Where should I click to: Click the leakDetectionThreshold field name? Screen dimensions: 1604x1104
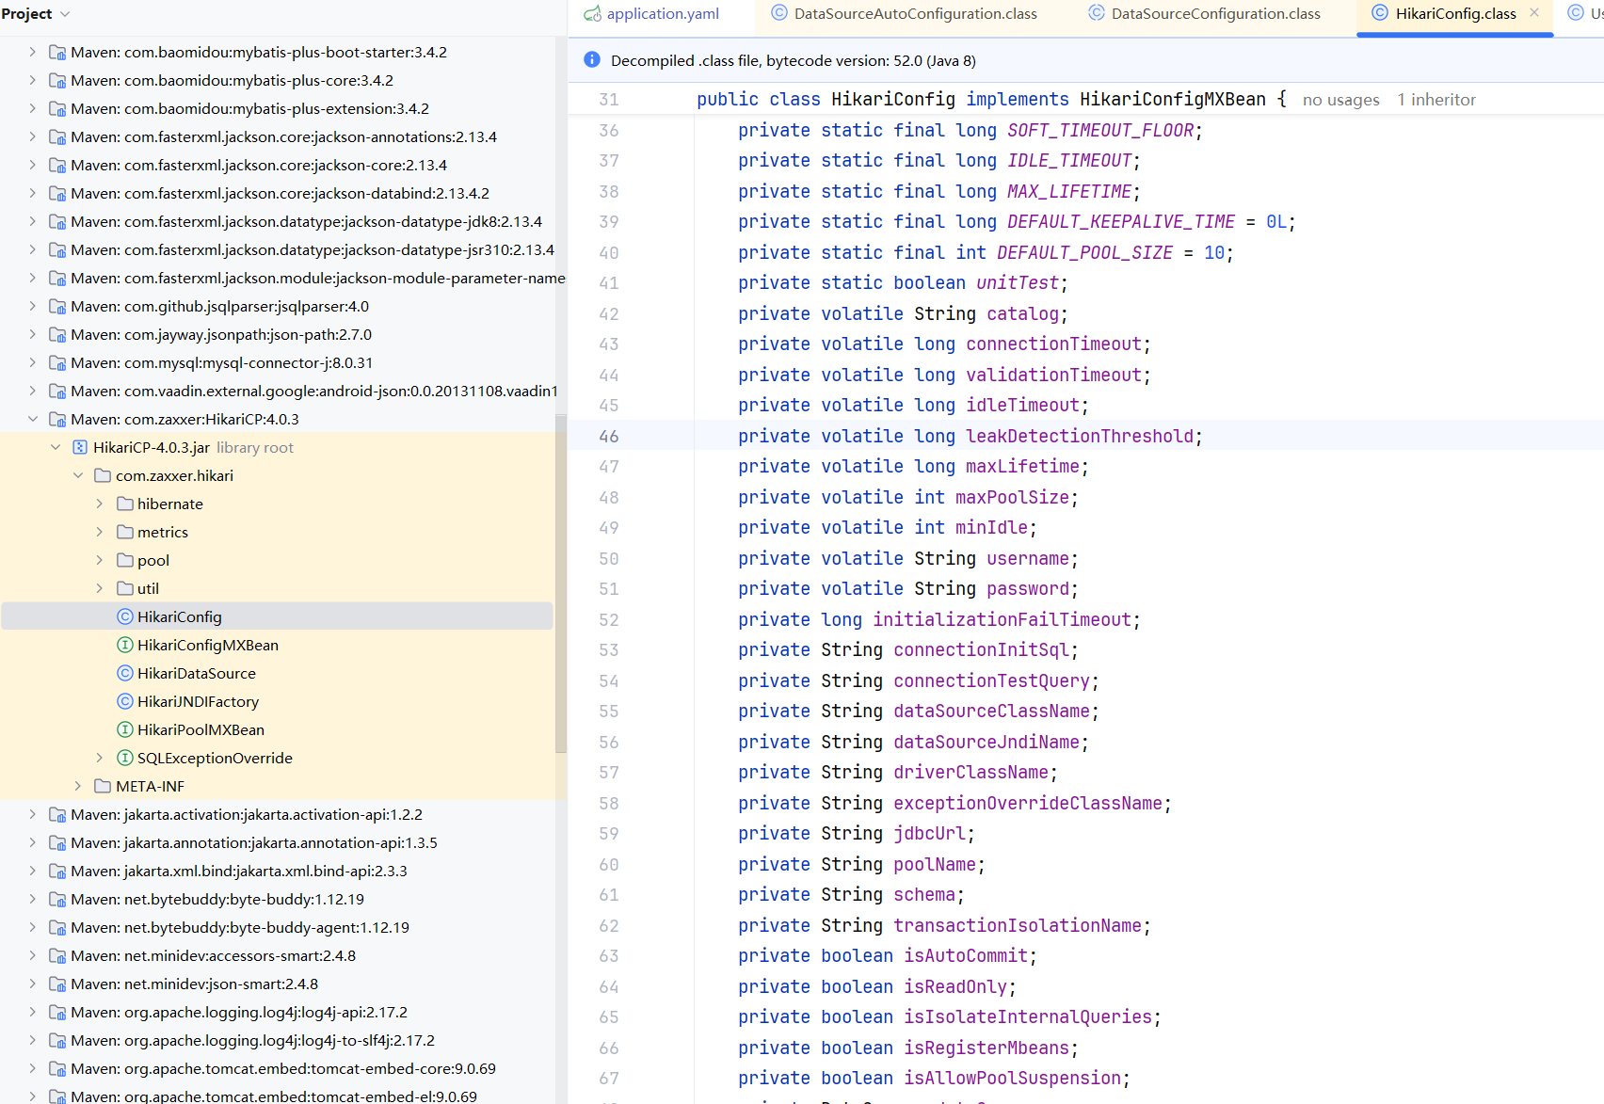click(1080, 436)
